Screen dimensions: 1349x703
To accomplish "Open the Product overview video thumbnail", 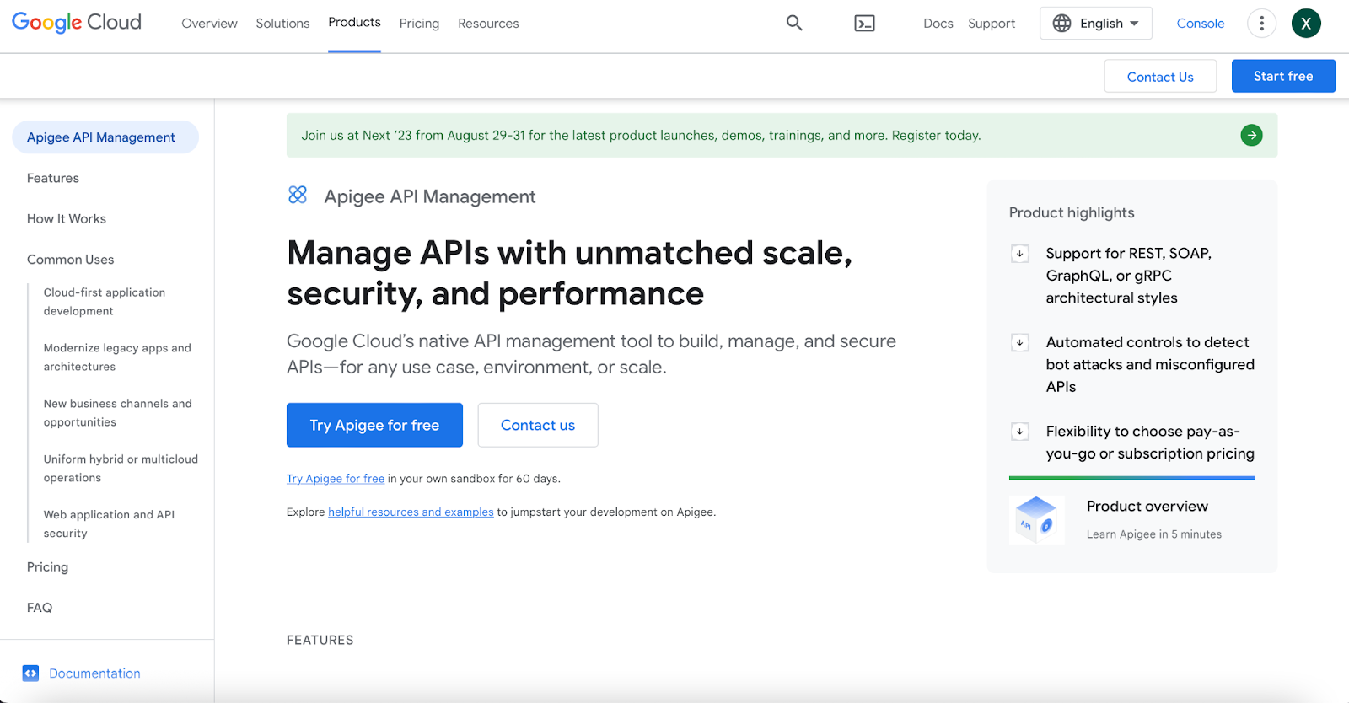I will click(x=1037, y=520).
